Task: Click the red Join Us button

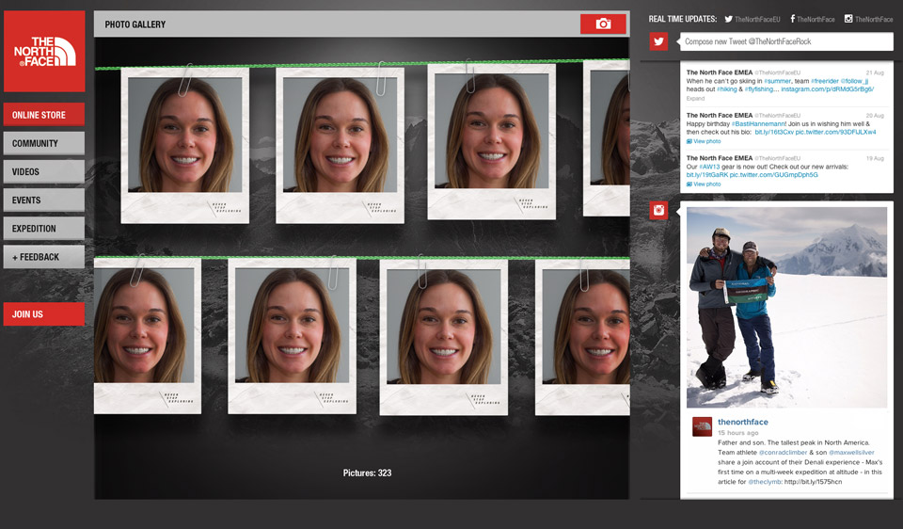Action: (44, 314)
